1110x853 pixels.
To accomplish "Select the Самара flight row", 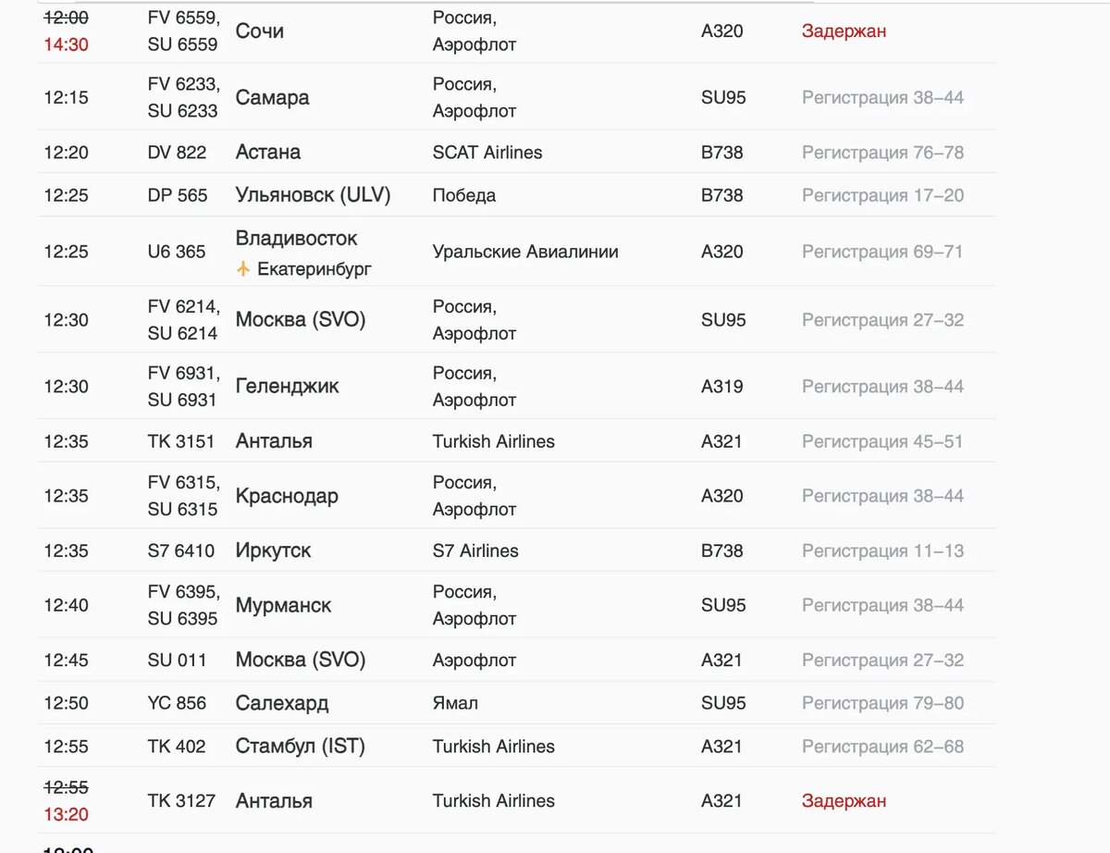I will pyautogui.click(x=517, y=97).
